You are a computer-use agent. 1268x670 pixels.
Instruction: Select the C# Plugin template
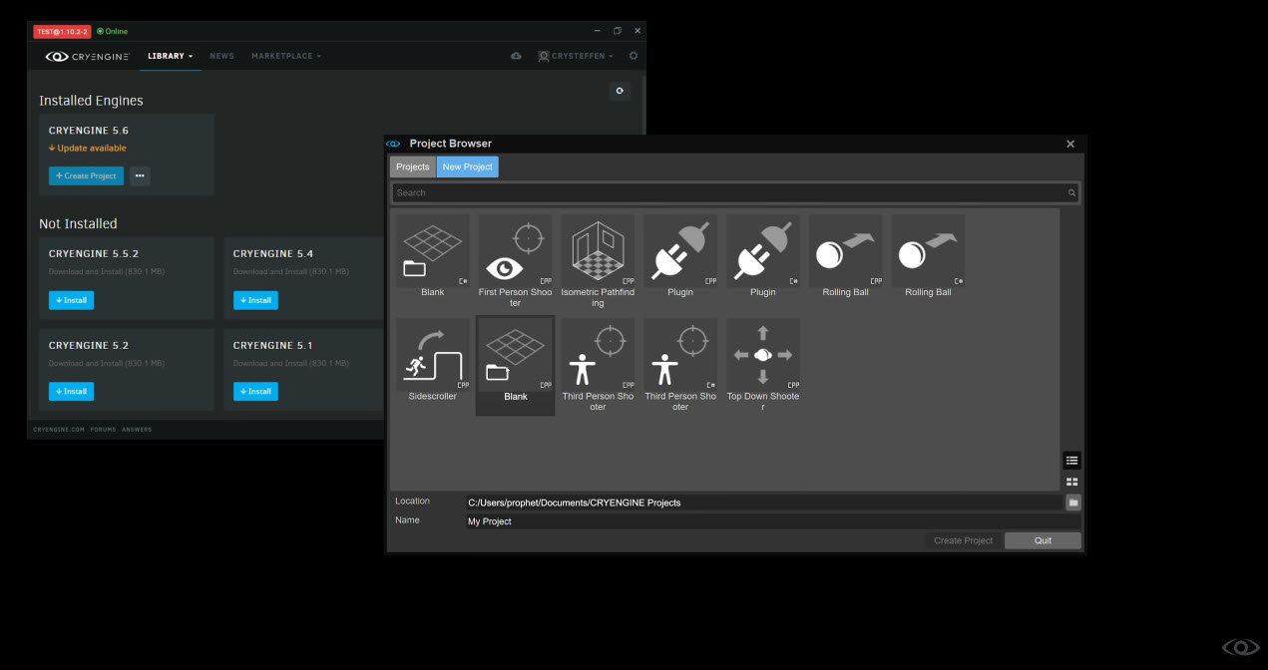(763, 256)
